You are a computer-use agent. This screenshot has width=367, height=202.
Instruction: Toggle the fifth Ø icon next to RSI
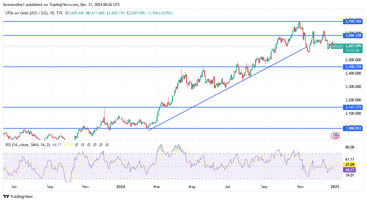[x=101, y=145]
